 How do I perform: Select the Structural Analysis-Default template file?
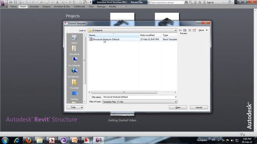106,39
